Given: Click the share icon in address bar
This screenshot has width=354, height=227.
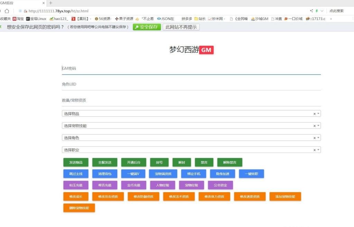Looking at the screenshot, I should pyautogui.click(x=311, y=11).
